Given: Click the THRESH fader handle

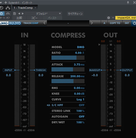Looking at the screenshot, I should tap(41, 70).
